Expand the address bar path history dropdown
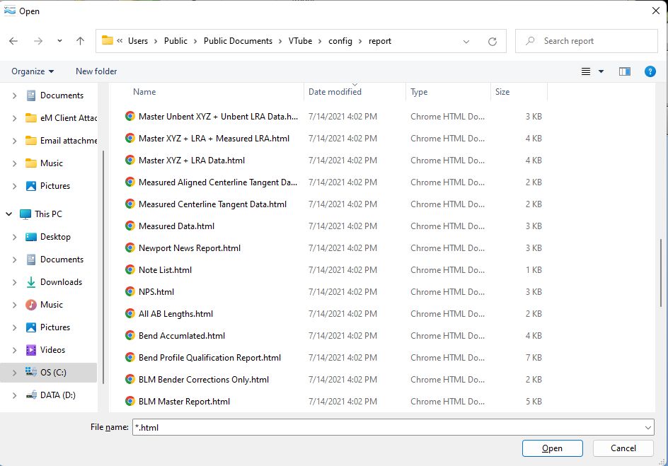 point(466,41)
